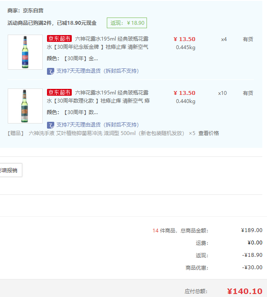Click the 应付总额 ¥140.10 amount
The width and height of the screenshot is (267, 297).
(x=245, y=291)
